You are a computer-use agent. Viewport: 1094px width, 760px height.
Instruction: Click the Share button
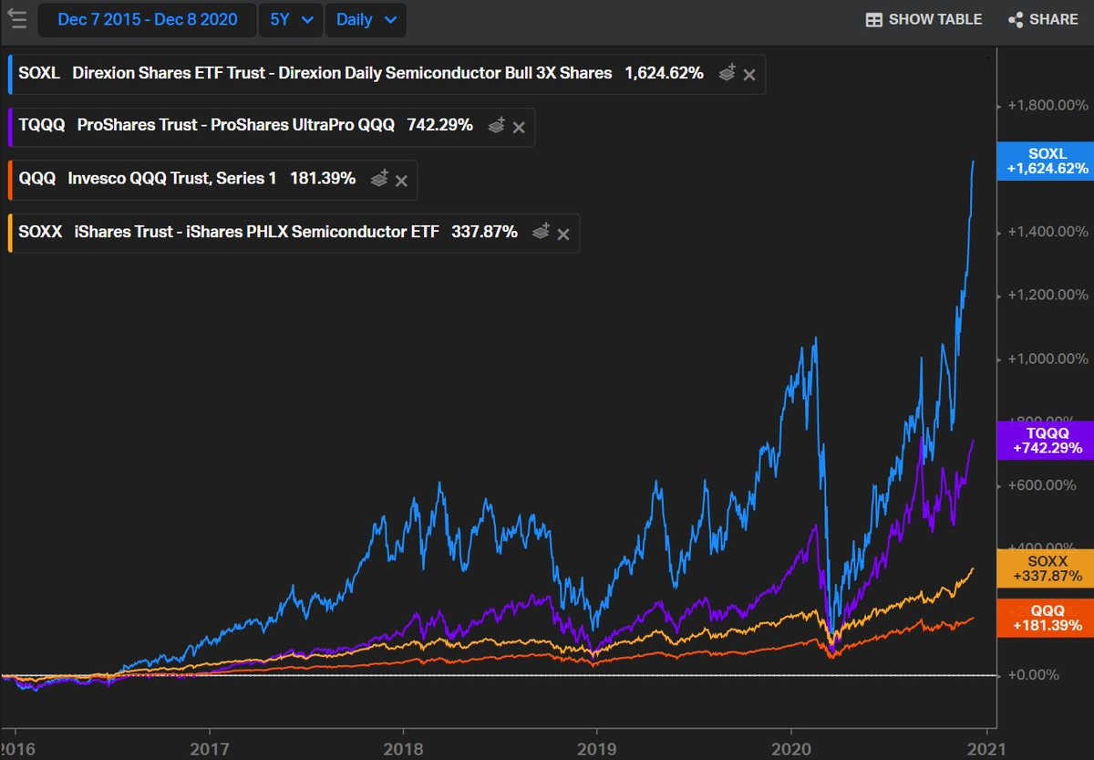[x=1043, y=19]
